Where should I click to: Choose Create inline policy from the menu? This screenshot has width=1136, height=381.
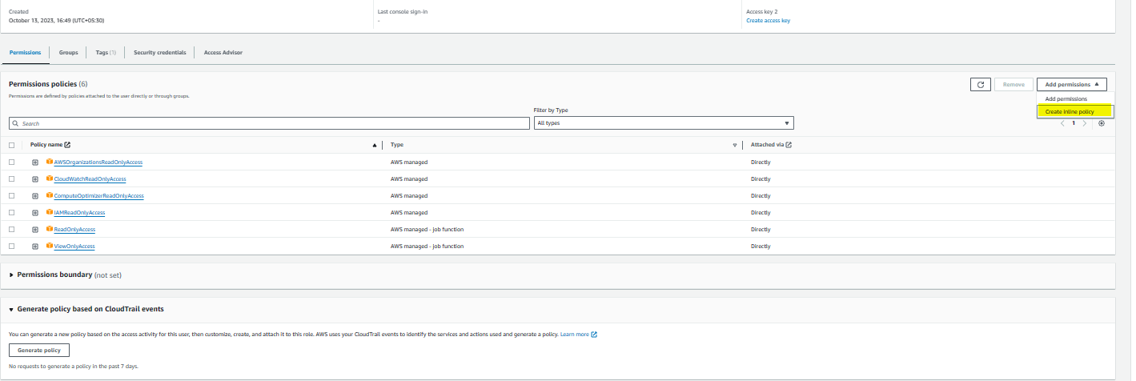[x=1070, y=112]
